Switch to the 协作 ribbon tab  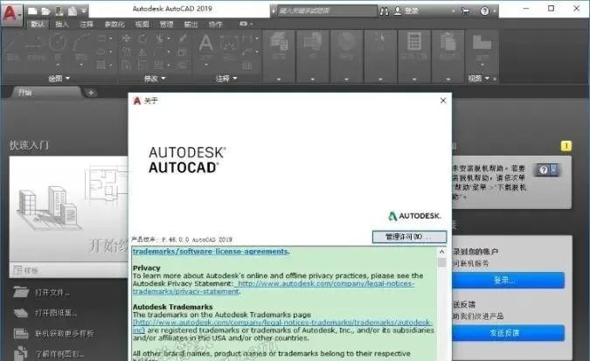point(216,24)
